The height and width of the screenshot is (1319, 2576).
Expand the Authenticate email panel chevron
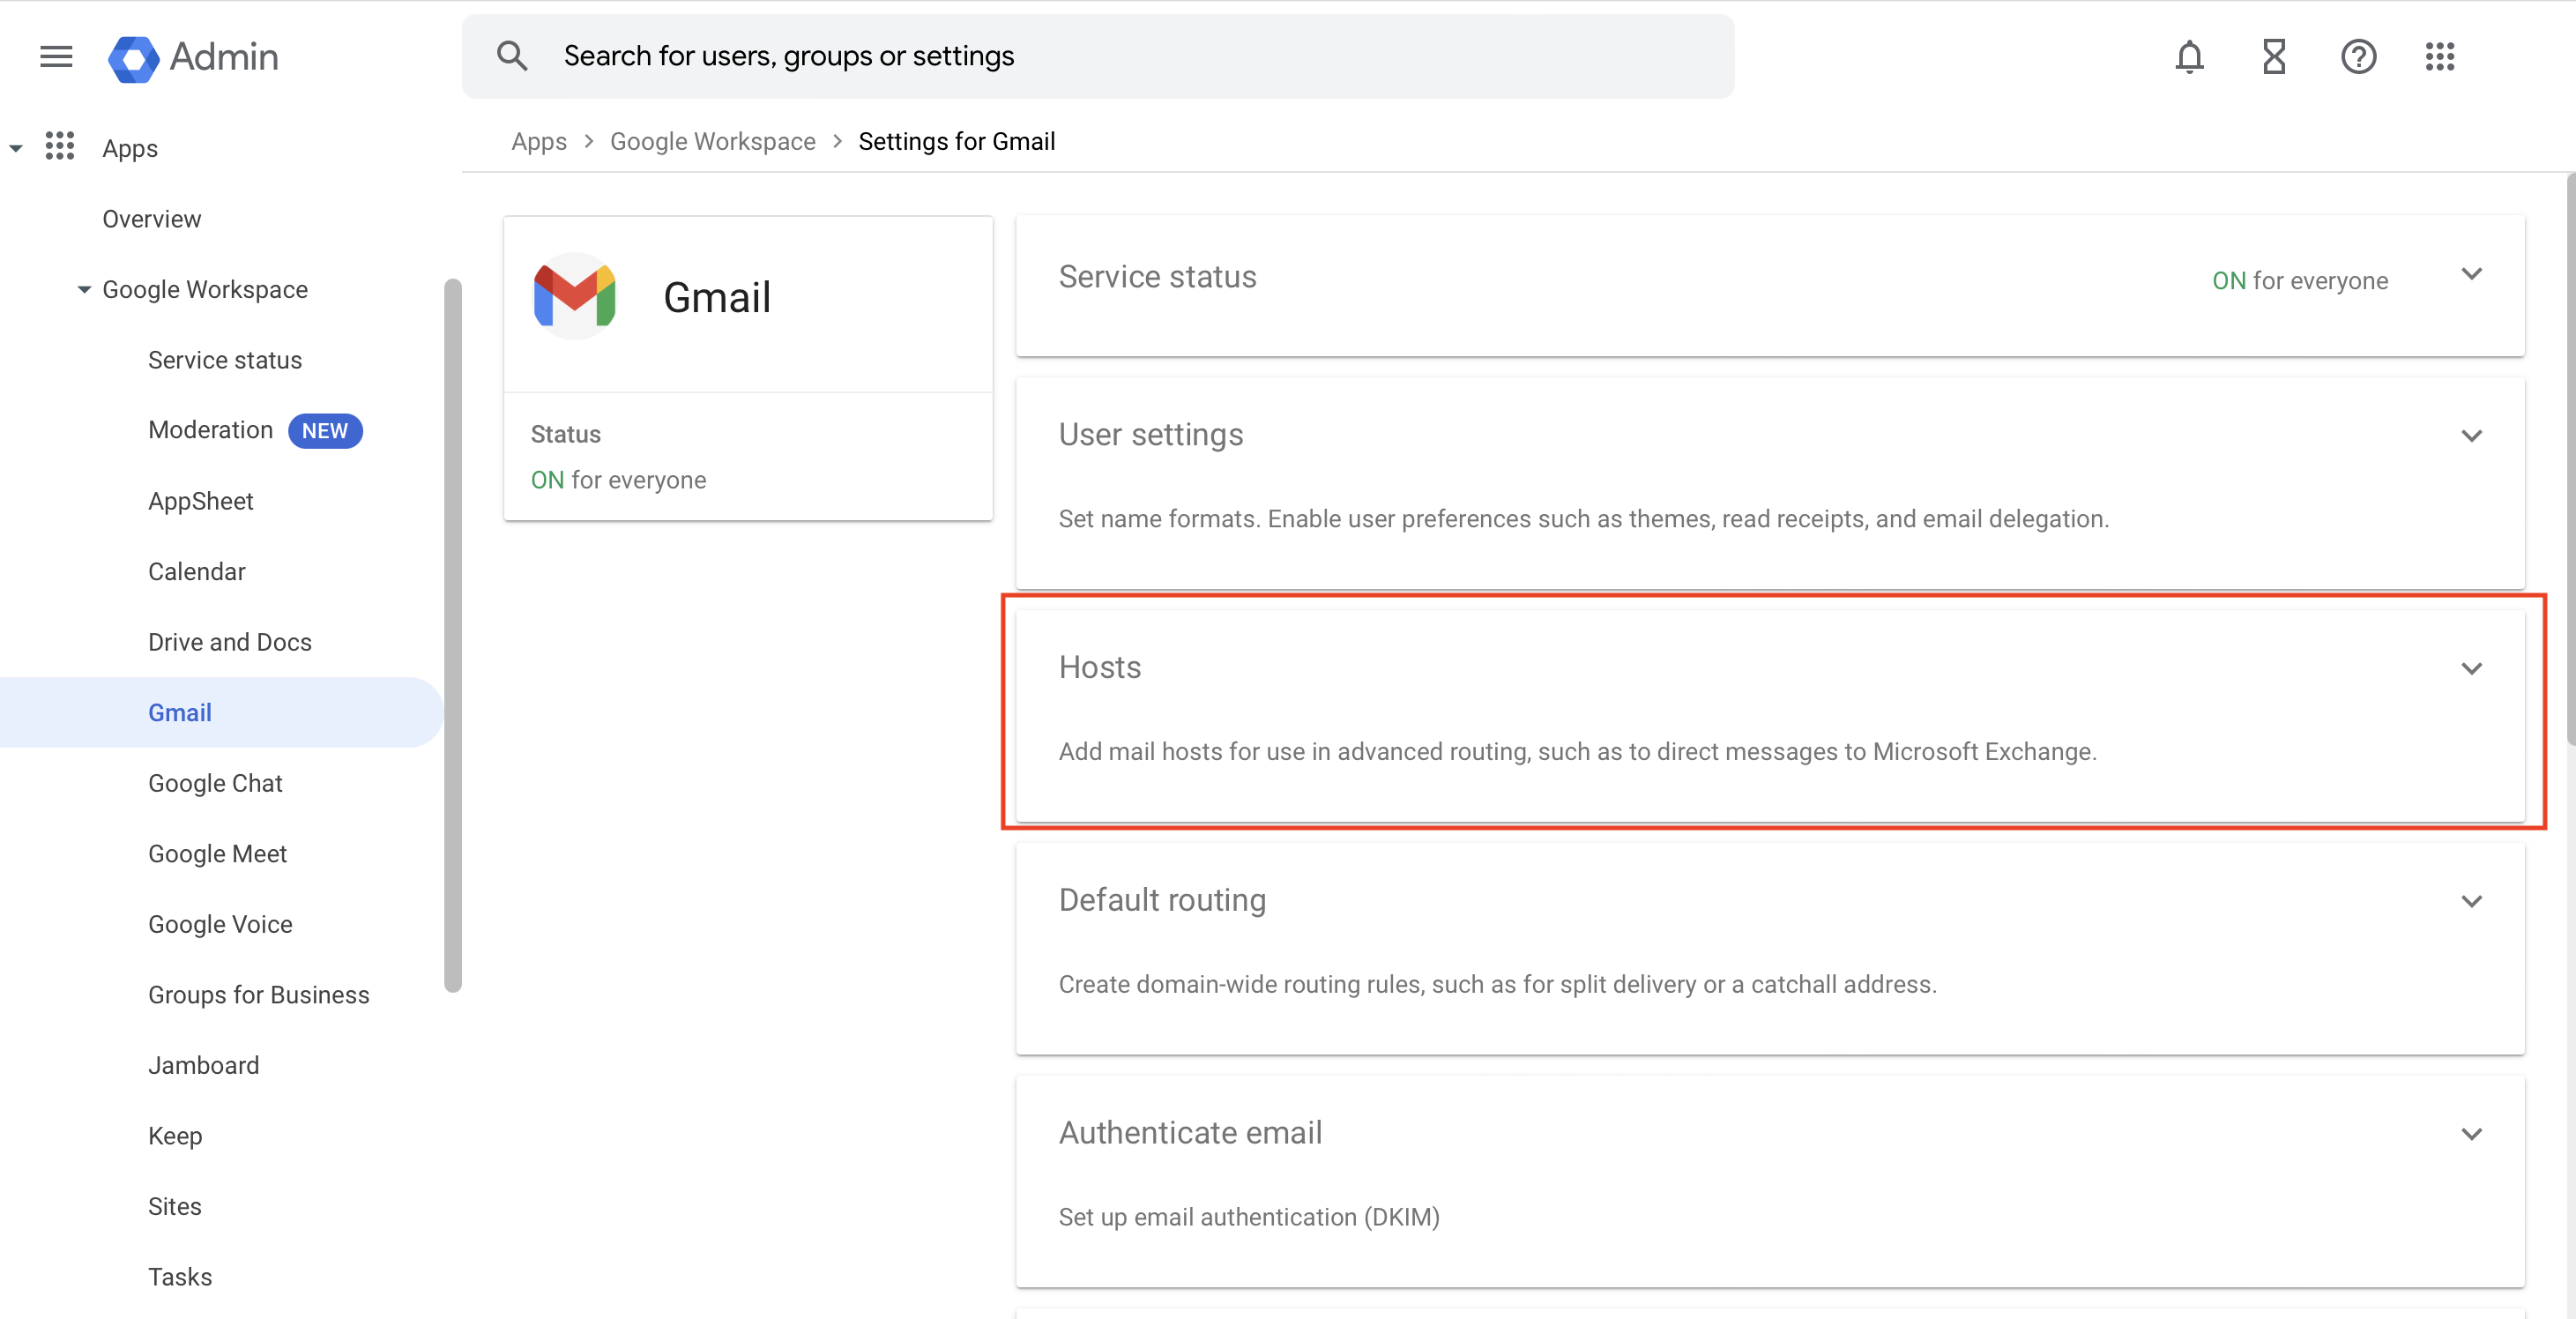(x=2471, y=1134)
